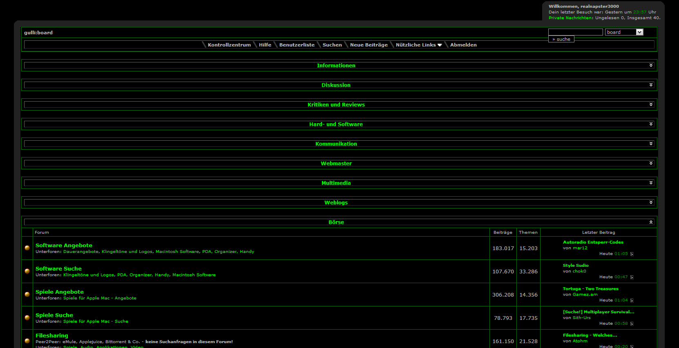Image resolution: width=679 pixels, height=348 pixels.
Task: View profile of user Atohm
Action: (x=580, y=341)
